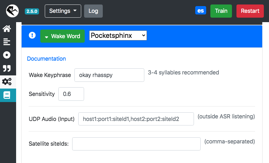This screenshot has width=269, height=163.
Task: Open Slots page with circle icon
Action: click(x=7, y=55)
